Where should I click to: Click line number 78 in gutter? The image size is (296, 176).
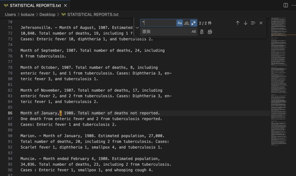10,67
